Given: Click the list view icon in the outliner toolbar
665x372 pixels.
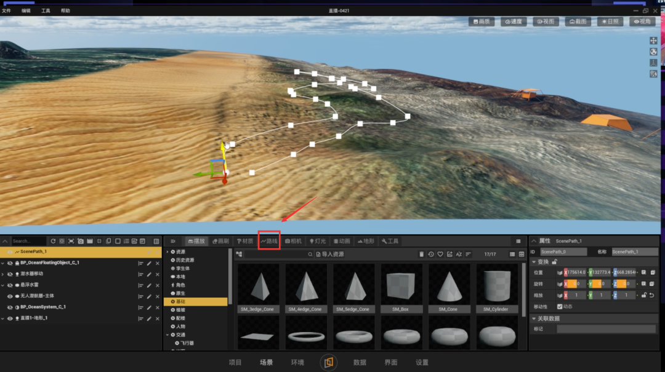Looking at the screenshot, I should (x=126, y=241).
